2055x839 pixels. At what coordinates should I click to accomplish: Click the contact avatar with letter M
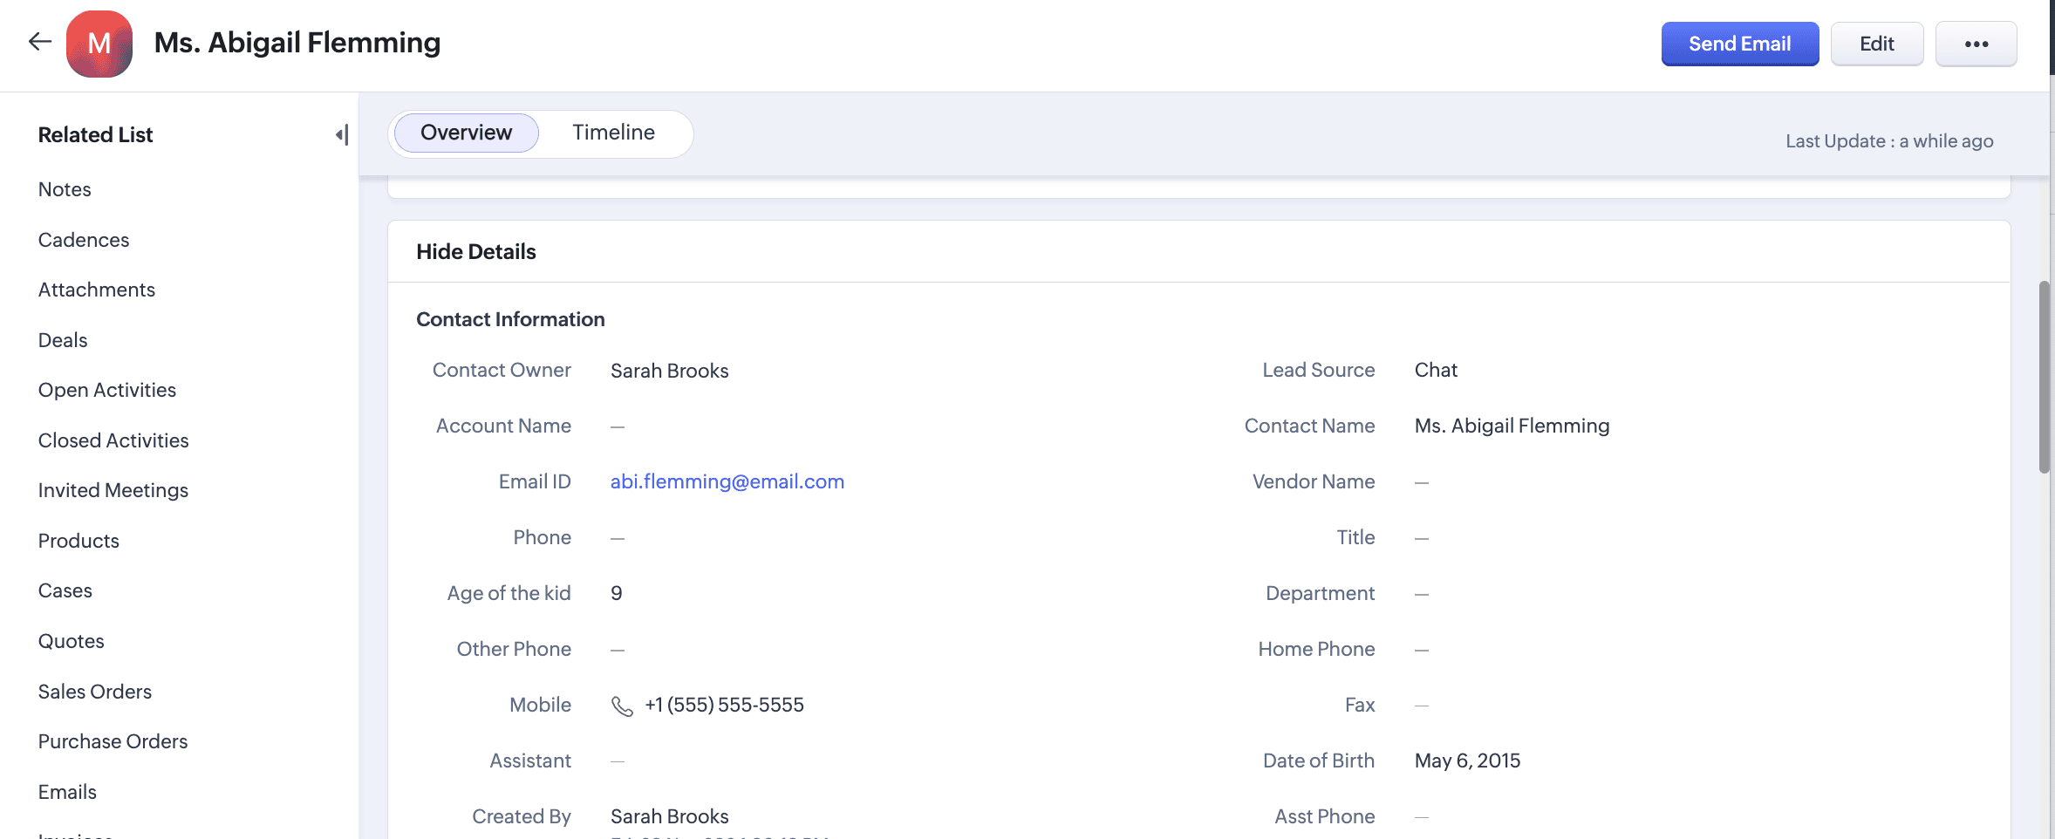point(99,44)
